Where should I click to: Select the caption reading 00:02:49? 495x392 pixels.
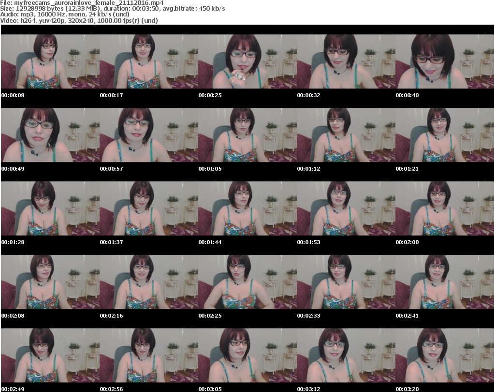click(x=13, y=389)
